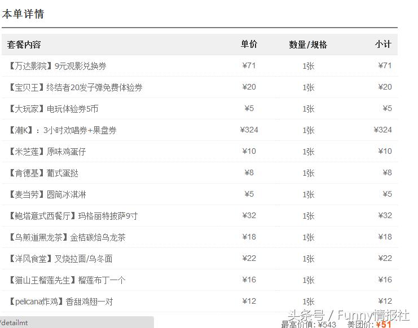
Task: Click the 1张 quantity in the 大玩家 row
Action: [309, 109]
